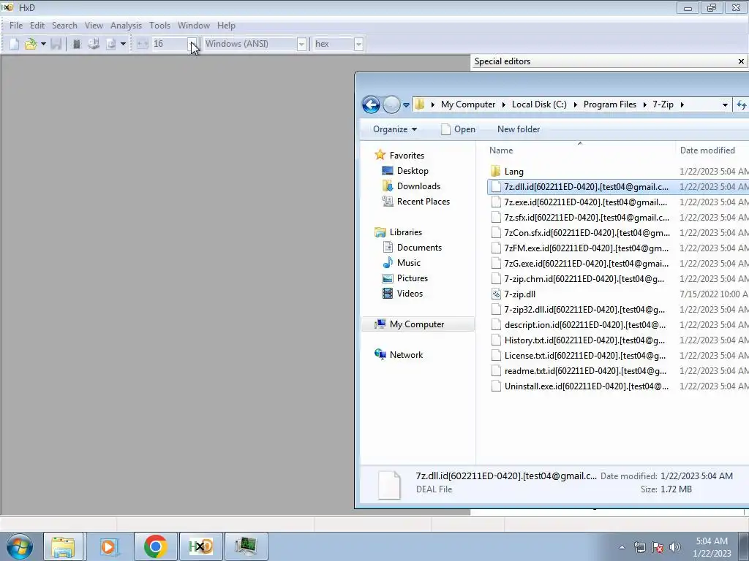This screenshot has height=561, width=749.
Task: Select the 7zG.exe.id[602211ED-0420] file
Action: coord(586,263)
